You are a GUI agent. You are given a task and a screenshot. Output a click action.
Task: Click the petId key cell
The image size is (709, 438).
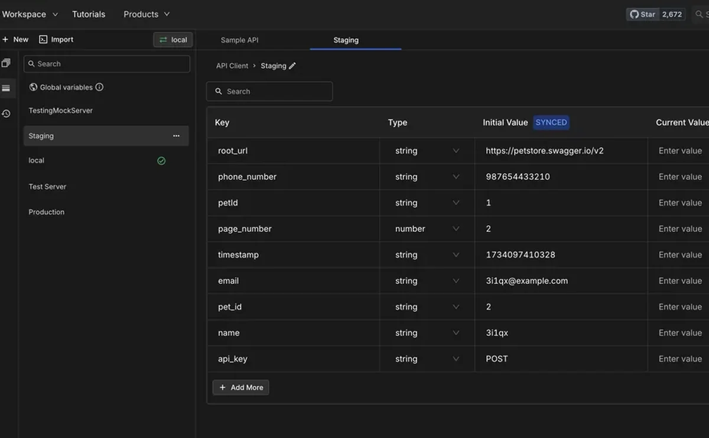(x=293, y=203)
